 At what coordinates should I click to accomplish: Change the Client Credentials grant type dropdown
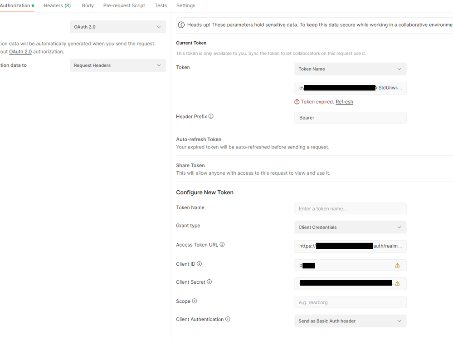350,227
